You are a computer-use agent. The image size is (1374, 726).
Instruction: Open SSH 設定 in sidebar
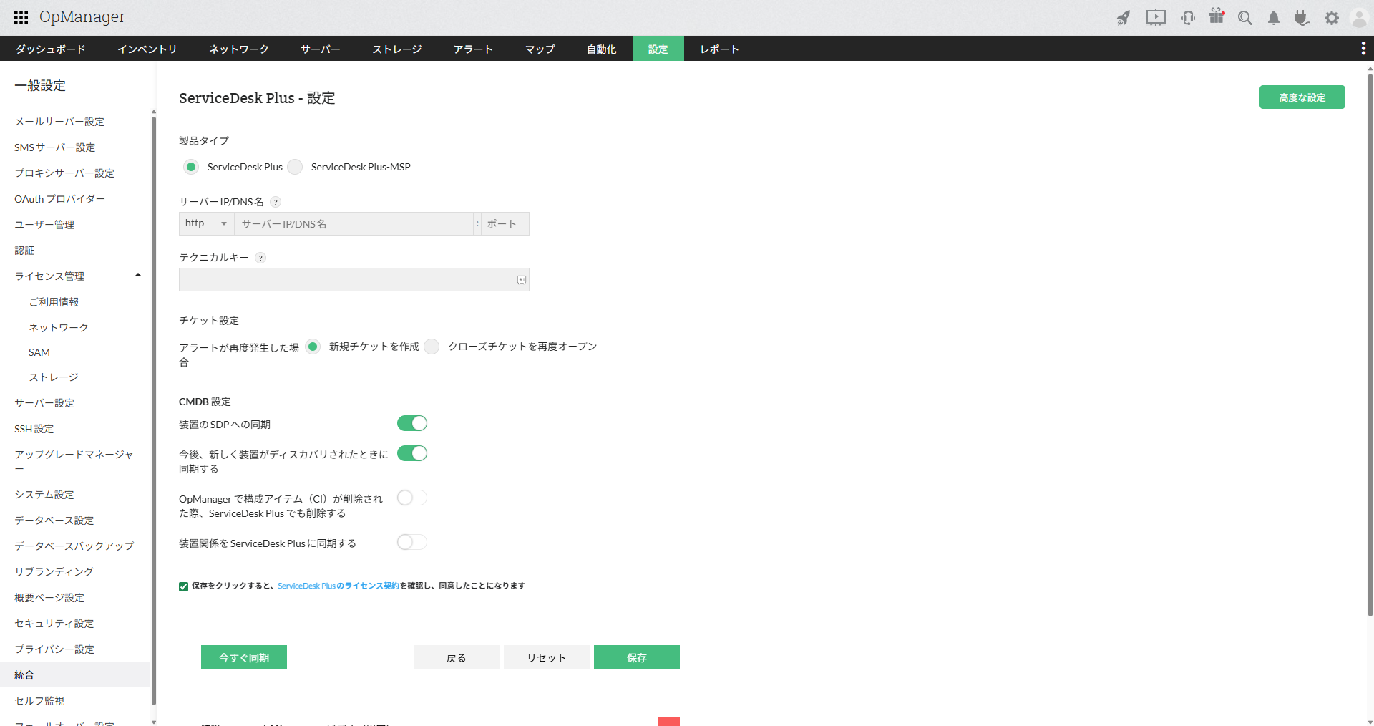(34, 429)
